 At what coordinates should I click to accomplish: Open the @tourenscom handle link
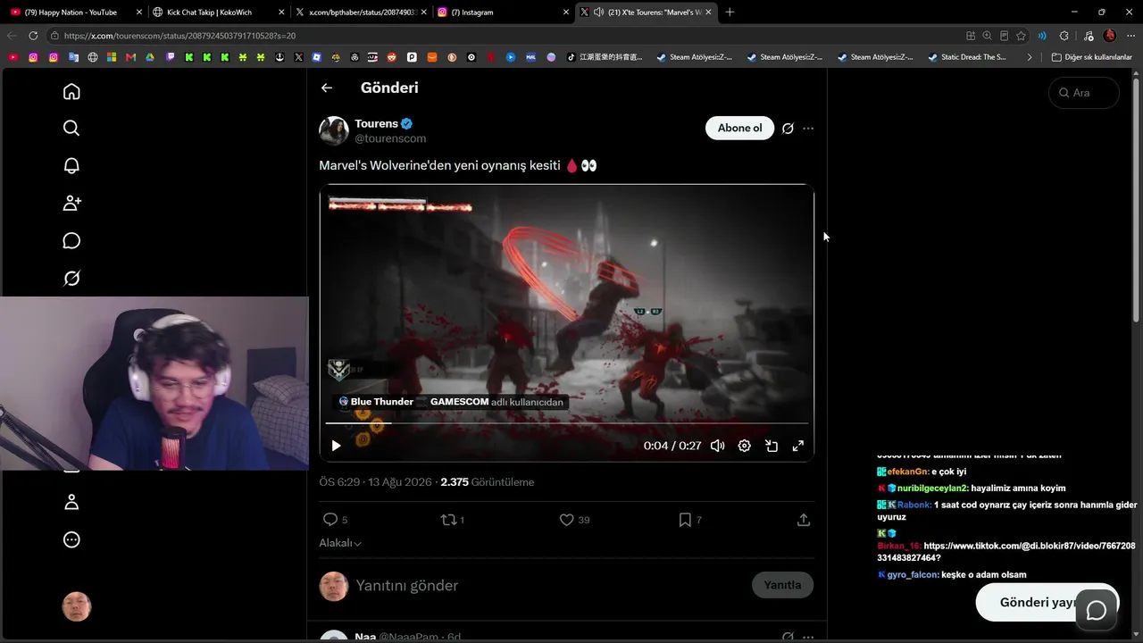click(x=390, y=138)
